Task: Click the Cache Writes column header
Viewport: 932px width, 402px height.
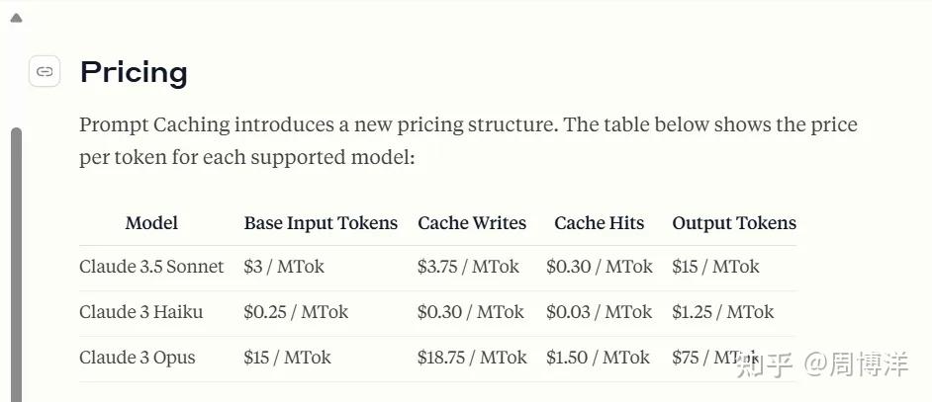Action: tap(472, 223)
